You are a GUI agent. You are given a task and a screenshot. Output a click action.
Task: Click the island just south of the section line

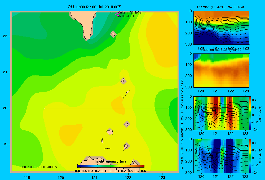click(x=127, y=124)
